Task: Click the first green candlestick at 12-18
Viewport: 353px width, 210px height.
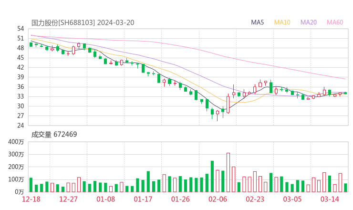Action: (31, 44)
